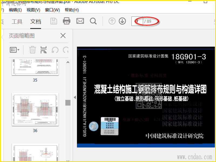Select page 35 thumbnail

coord(35,67)
